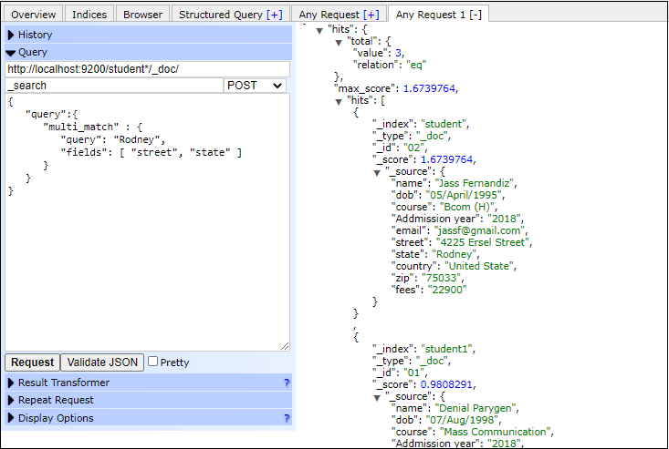Click the dob "05/April/1995" value
669x449 pixels.
click(465, 195)
